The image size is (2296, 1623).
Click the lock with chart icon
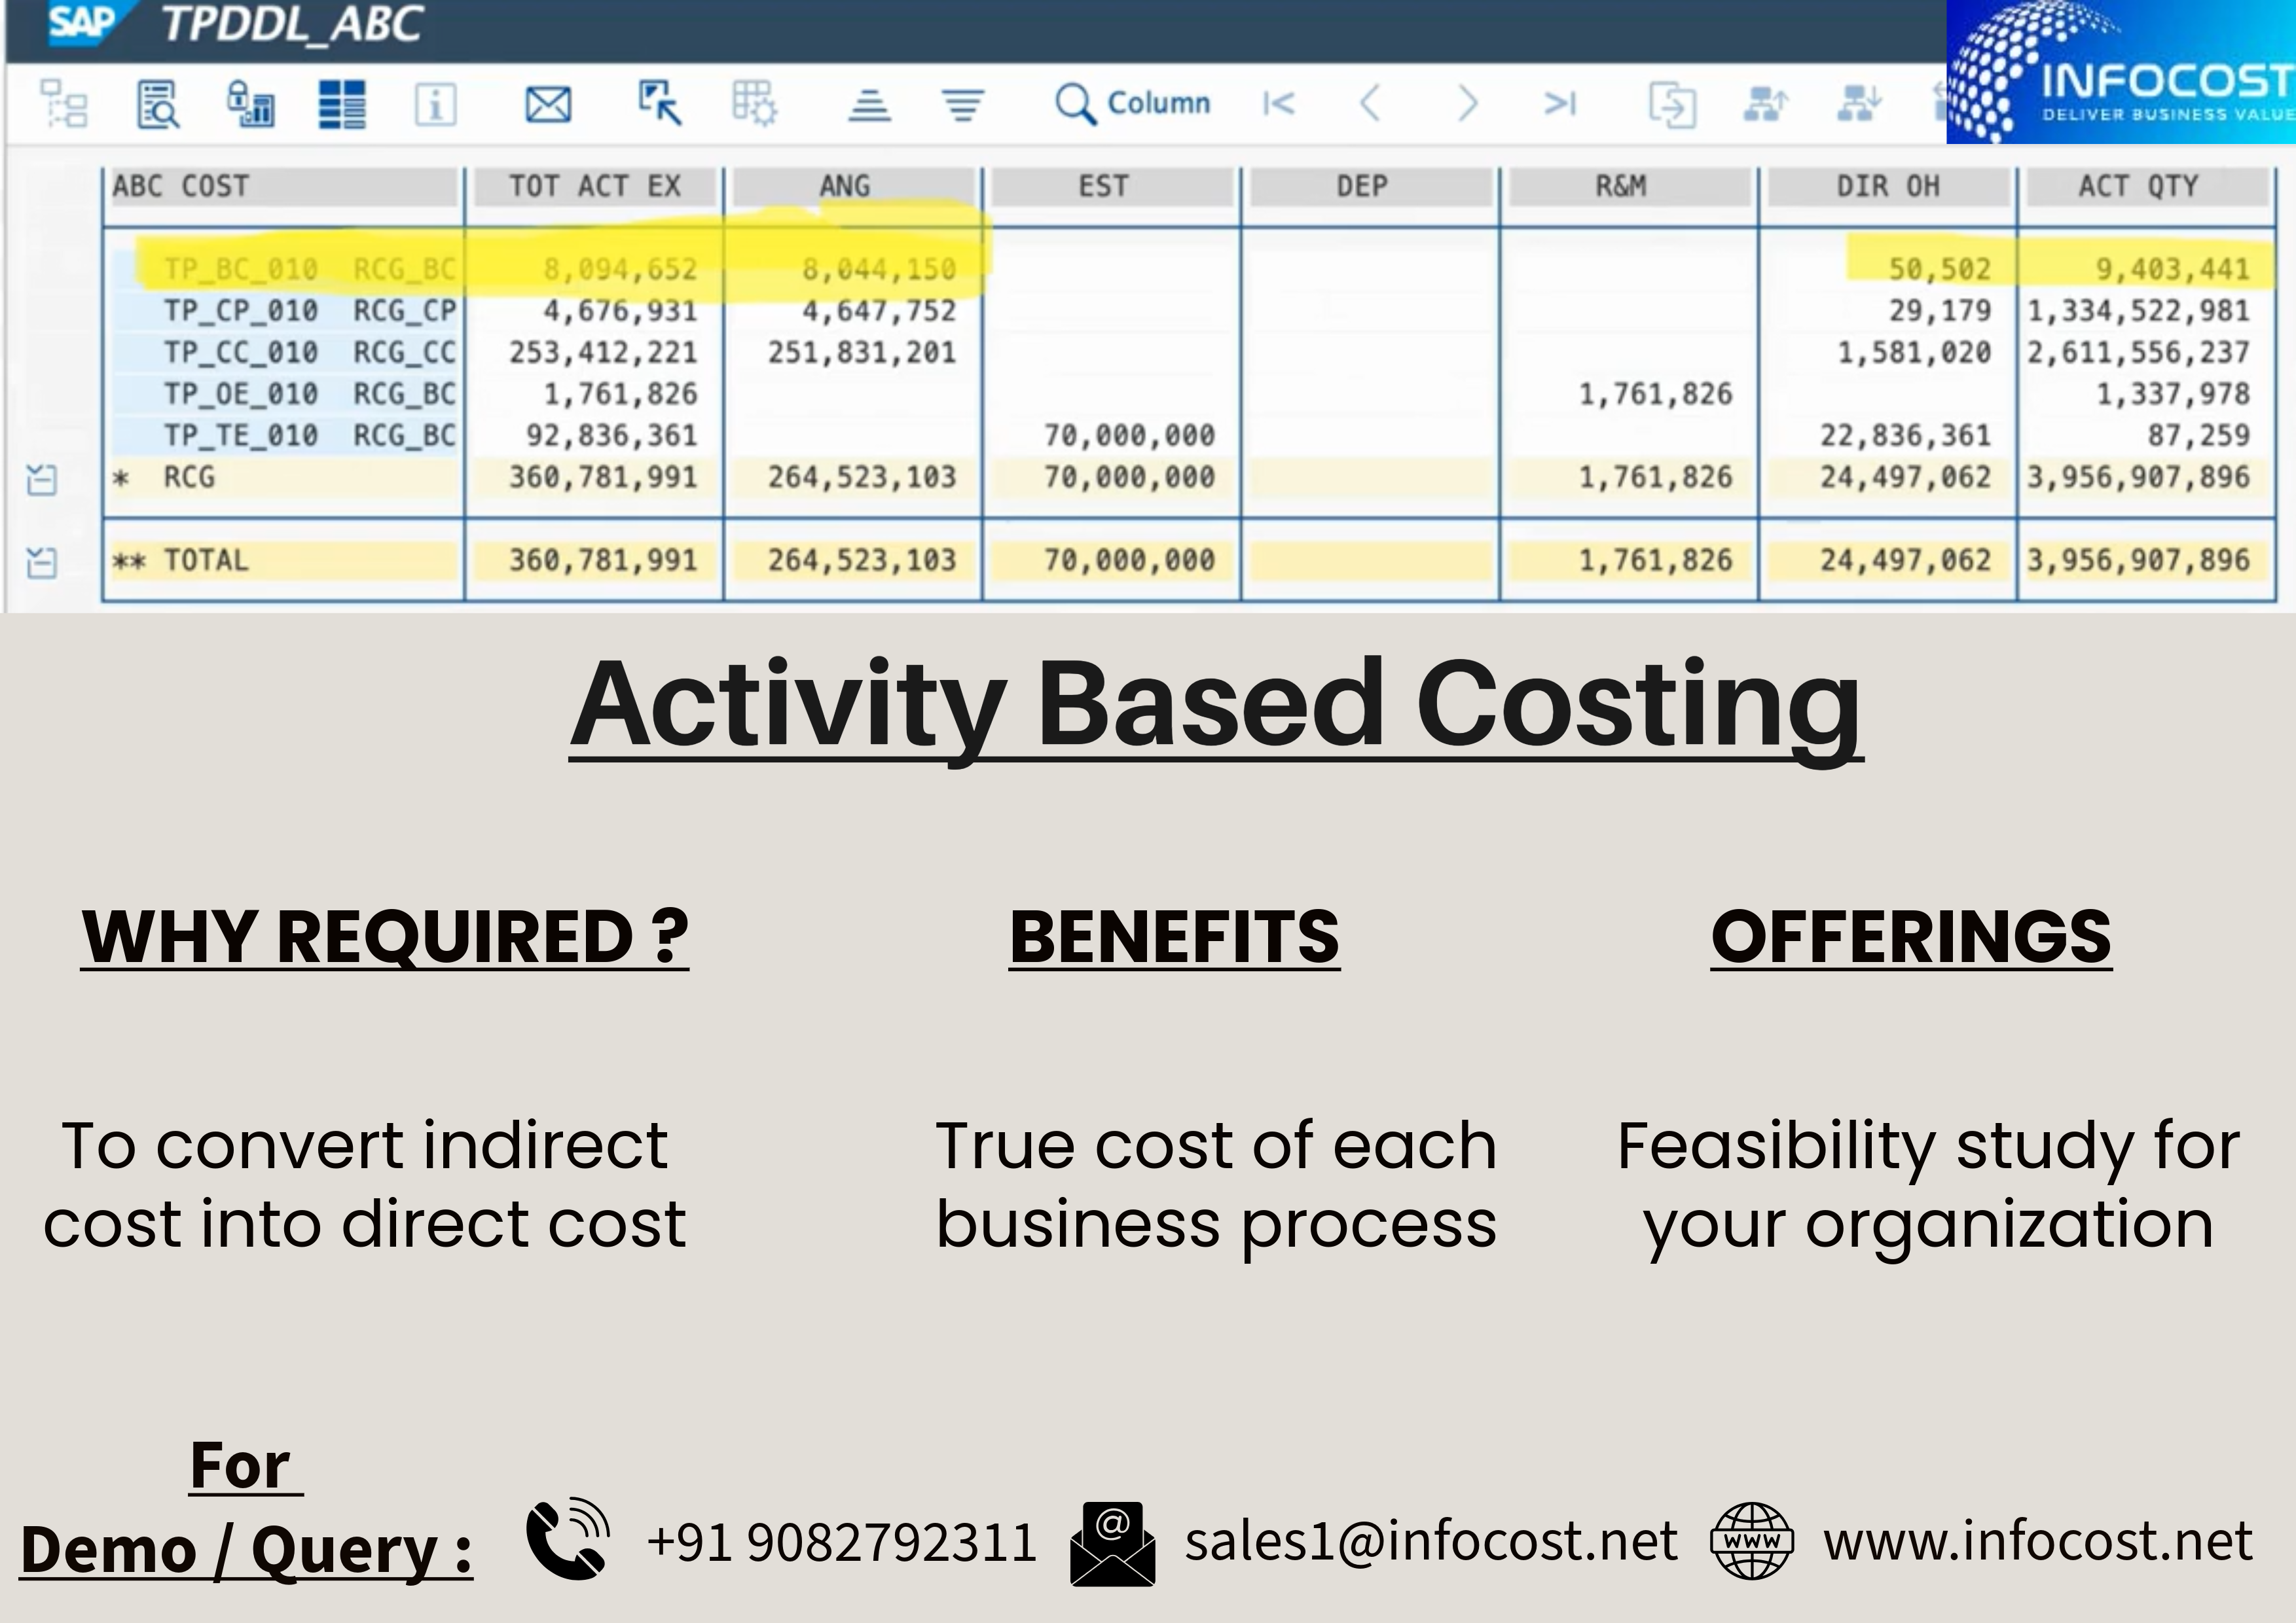(250, 104)
